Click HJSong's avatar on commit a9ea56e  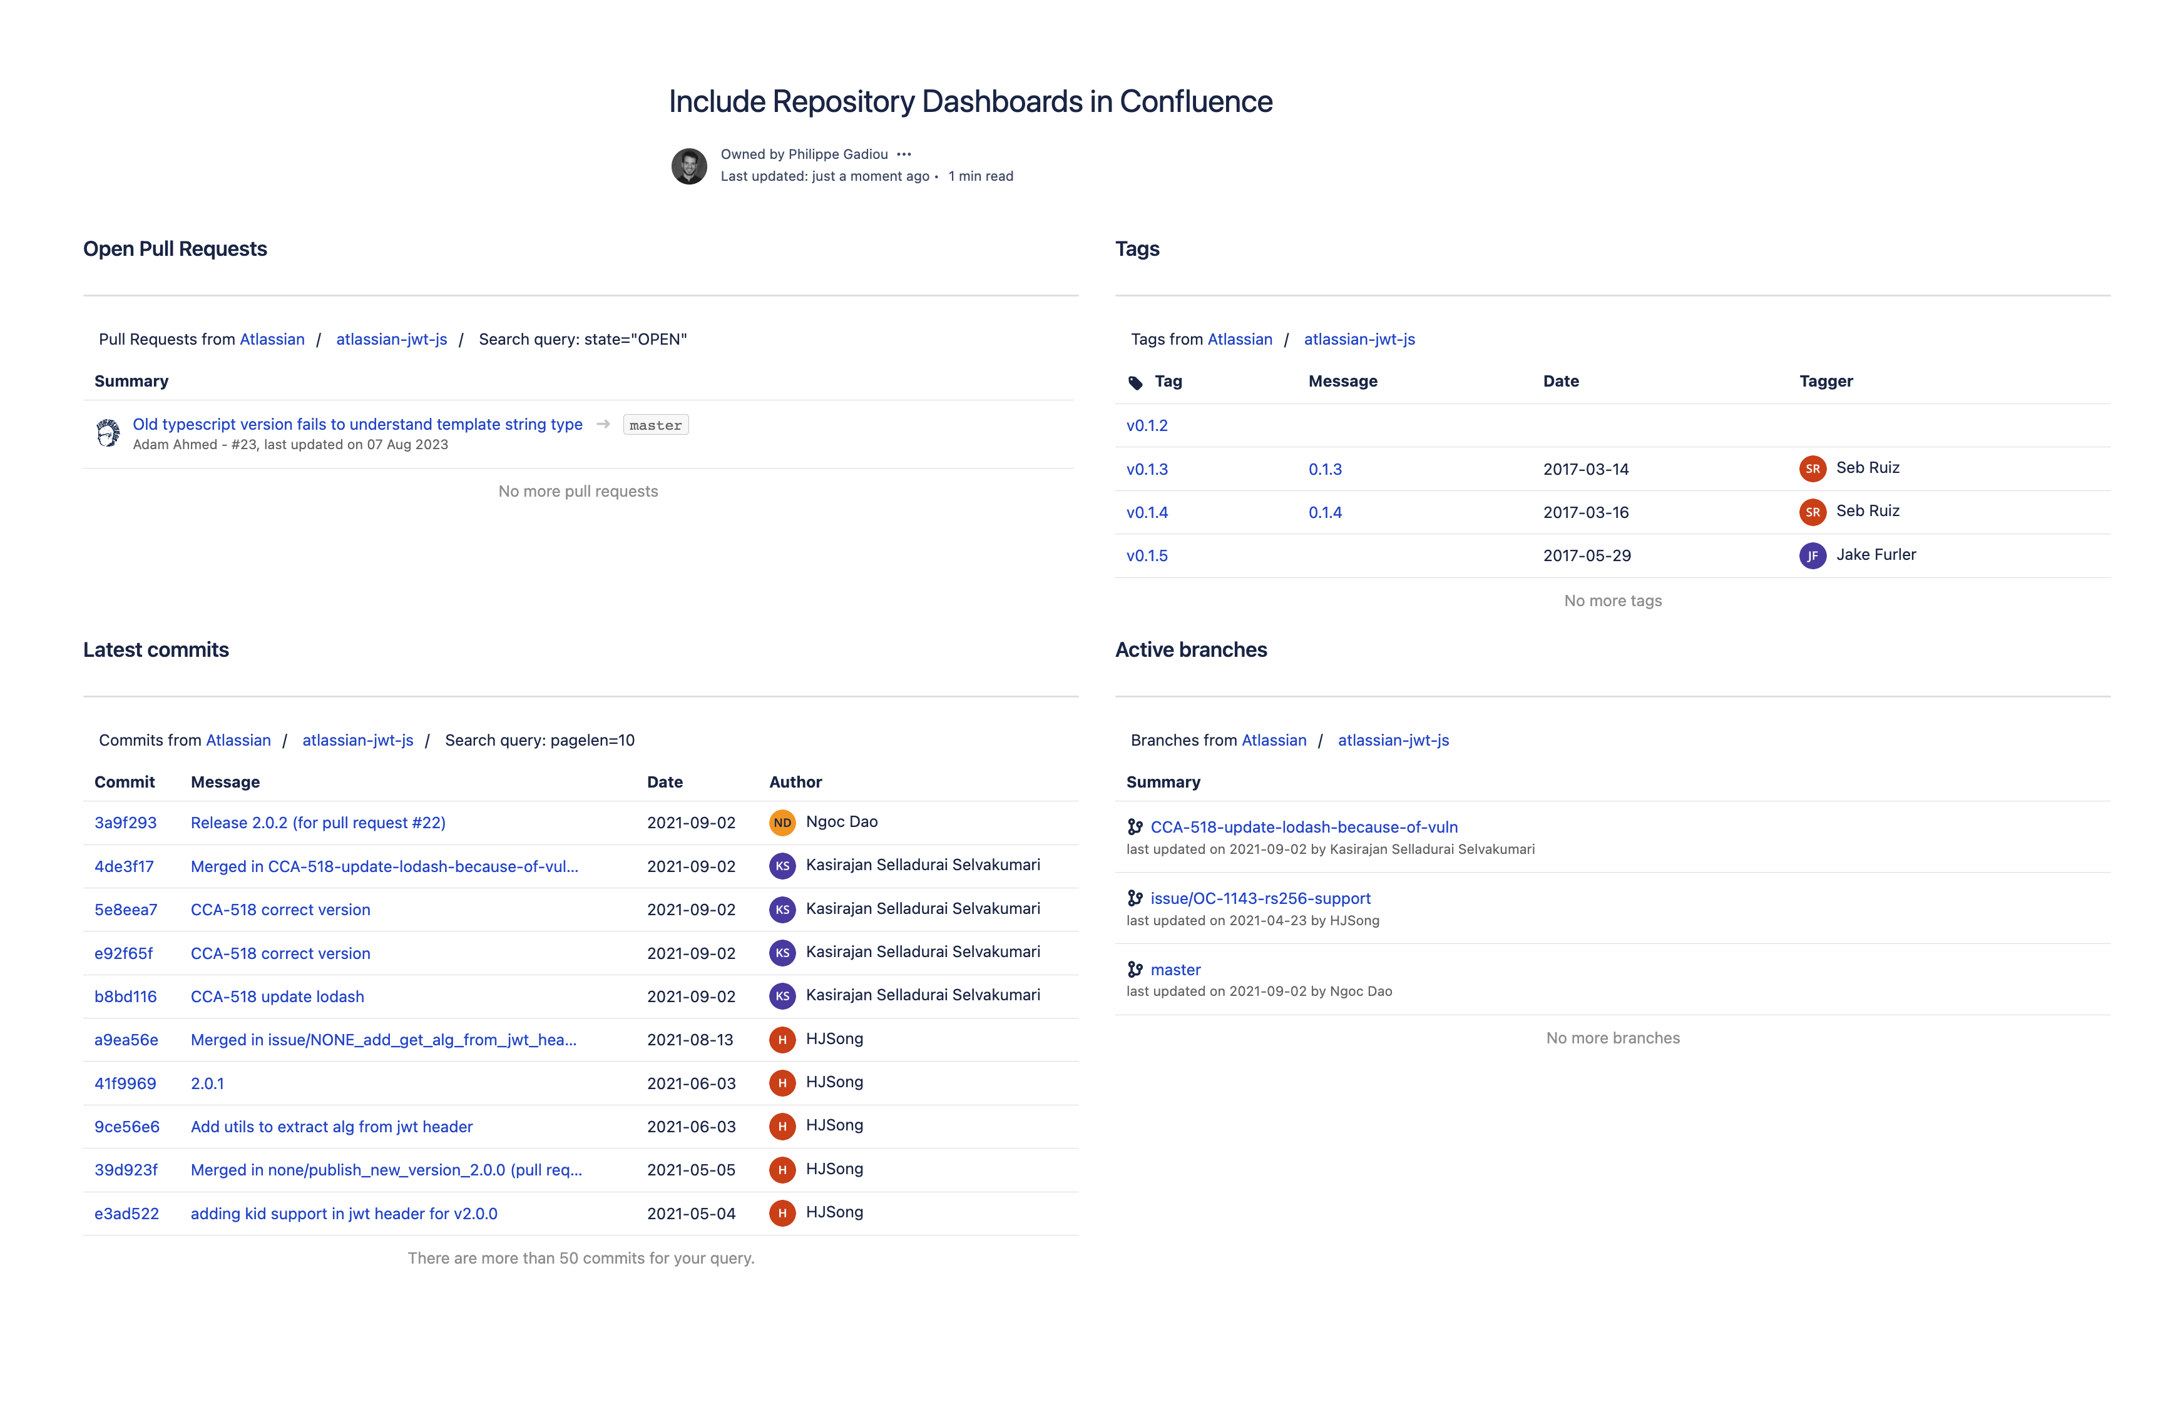(x=782, y=1039)
